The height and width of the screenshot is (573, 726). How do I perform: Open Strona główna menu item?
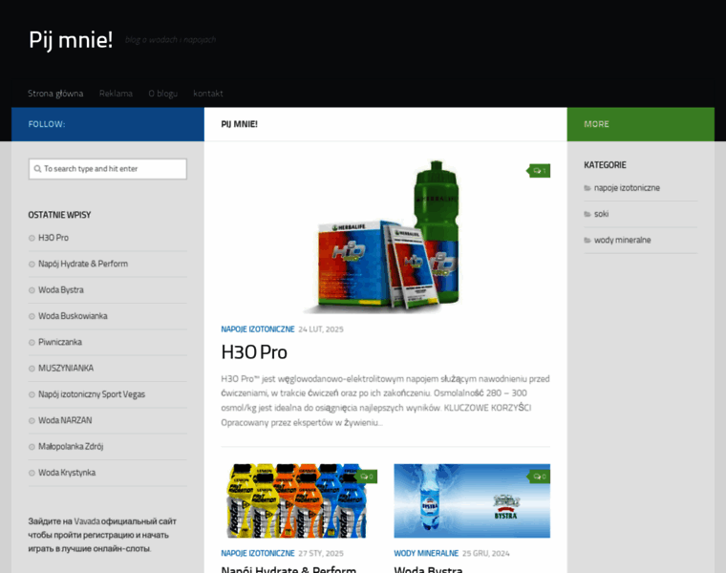pos(55,94)
